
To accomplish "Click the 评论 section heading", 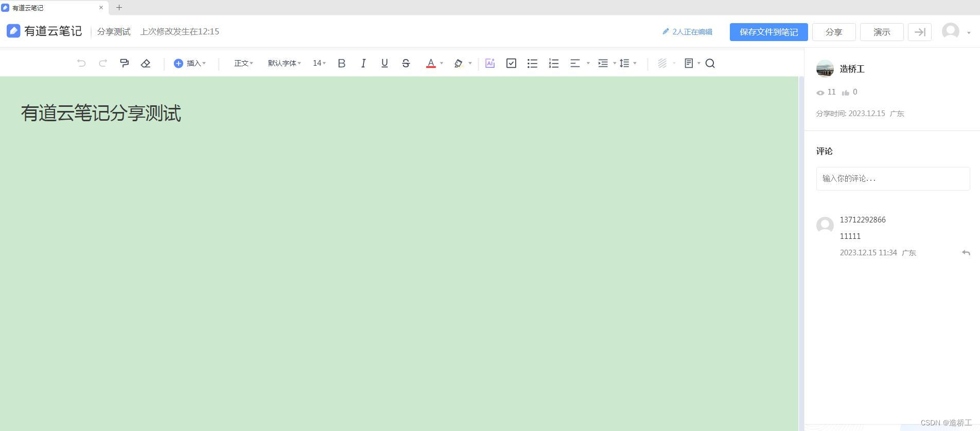I will click(x=824, y=151).
